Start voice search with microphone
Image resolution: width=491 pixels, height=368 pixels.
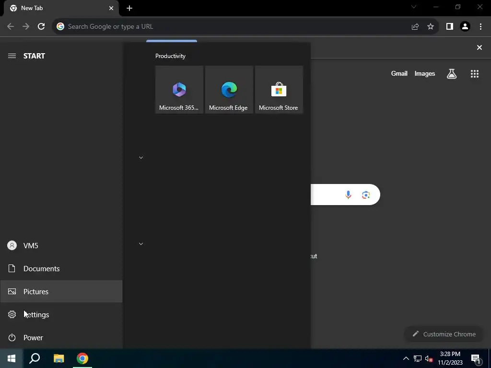(348, 195)
